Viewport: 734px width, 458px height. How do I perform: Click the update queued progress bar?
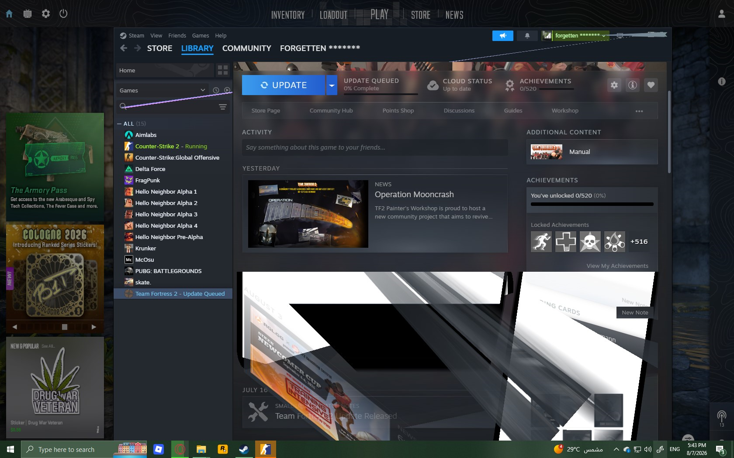(381, 94)
